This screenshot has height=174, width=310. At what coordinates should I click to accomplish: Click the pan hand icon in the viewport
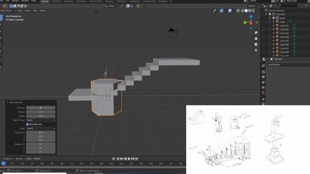tap(256, 39)
